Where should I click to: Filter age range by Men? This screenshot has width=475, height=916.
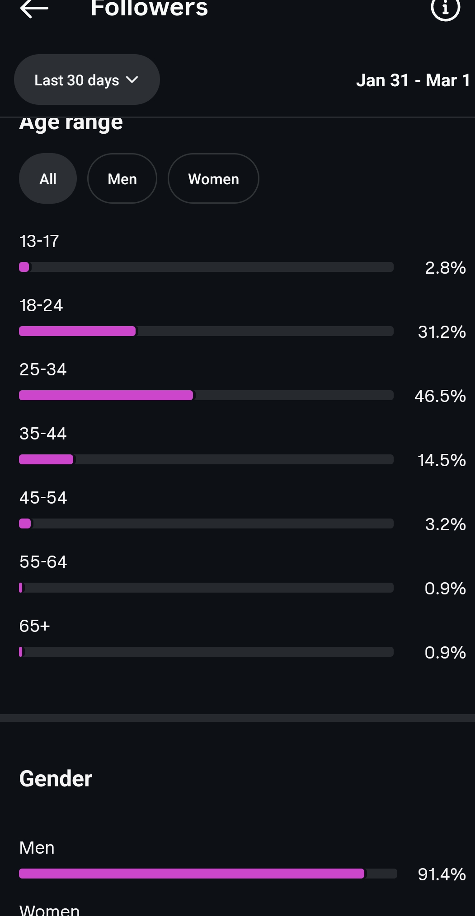point(122,179)
